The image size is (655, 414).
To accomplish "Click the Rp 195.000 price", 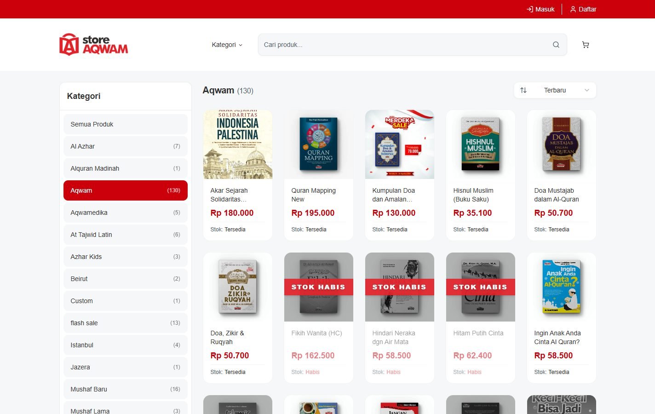I will (x=313, y=213).
